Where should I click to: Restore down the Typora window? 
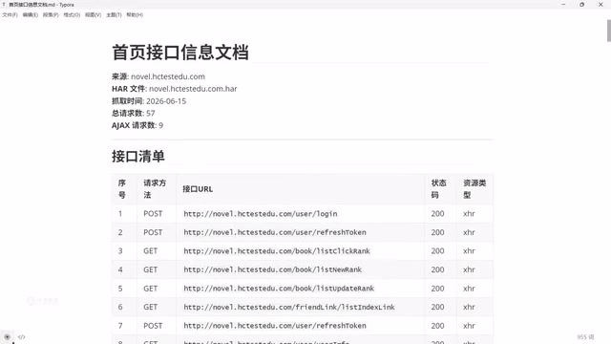click(581, 4)
